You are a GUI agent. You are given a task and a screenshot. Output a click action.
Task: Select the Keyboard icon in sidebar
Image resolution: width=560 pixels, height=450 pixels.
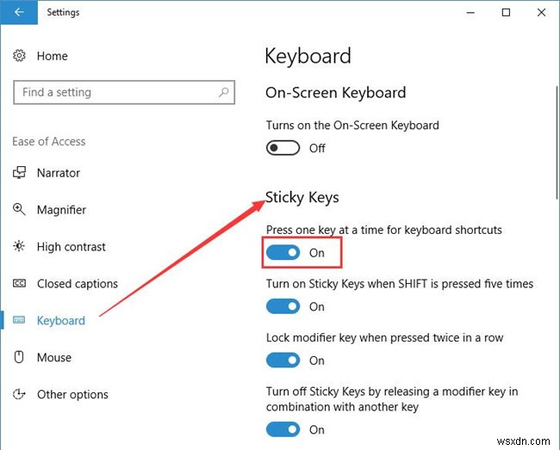coord(19,320)
